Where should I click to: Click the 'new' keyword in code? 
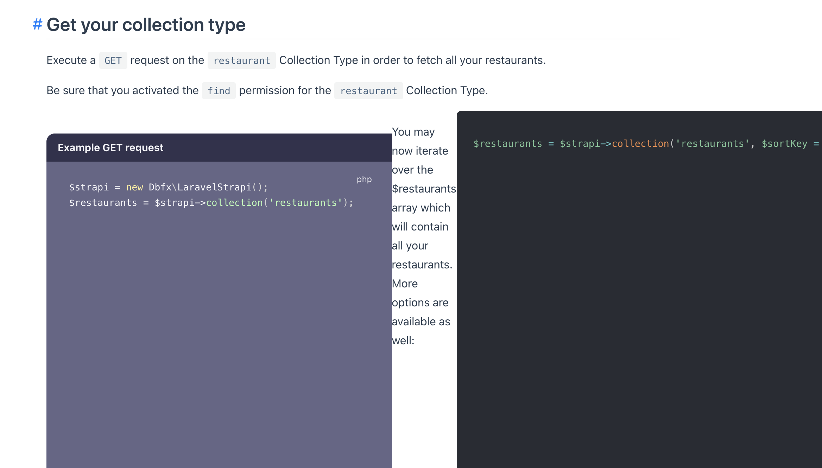134,187
